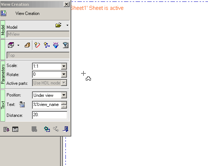Click the list with down arrow icon
The height and width of the screenshot is (166, 208).
(x=7, y=129)
